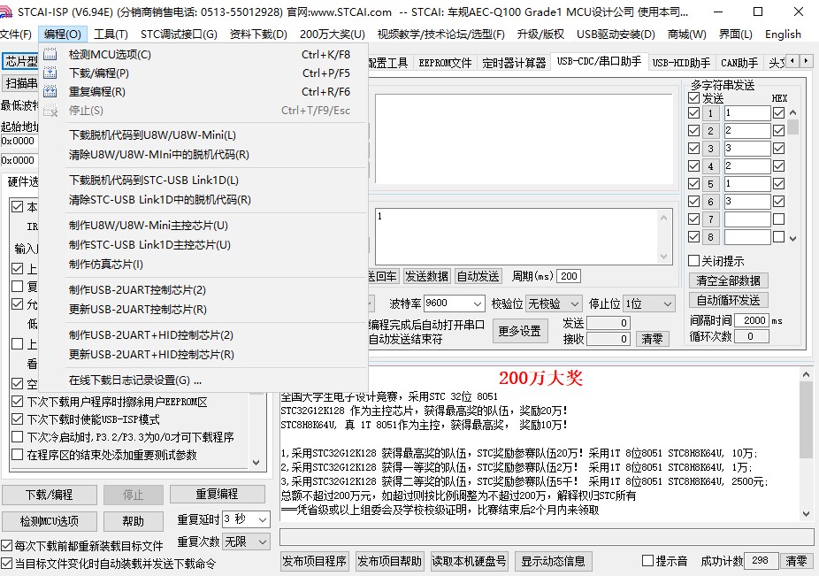Click the STCAI-ISP app icon in title bar
Screen dimensions: 819x576
point(6,12)
